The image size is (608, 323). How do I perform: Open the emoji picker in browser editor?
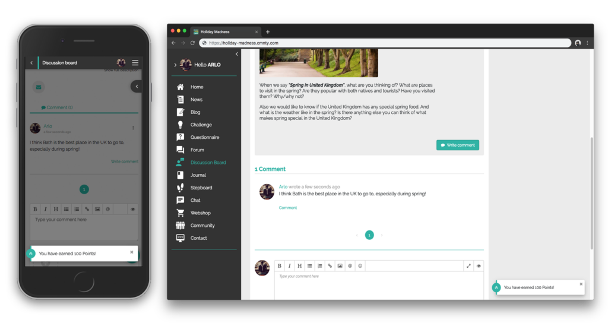coord(360,266)
